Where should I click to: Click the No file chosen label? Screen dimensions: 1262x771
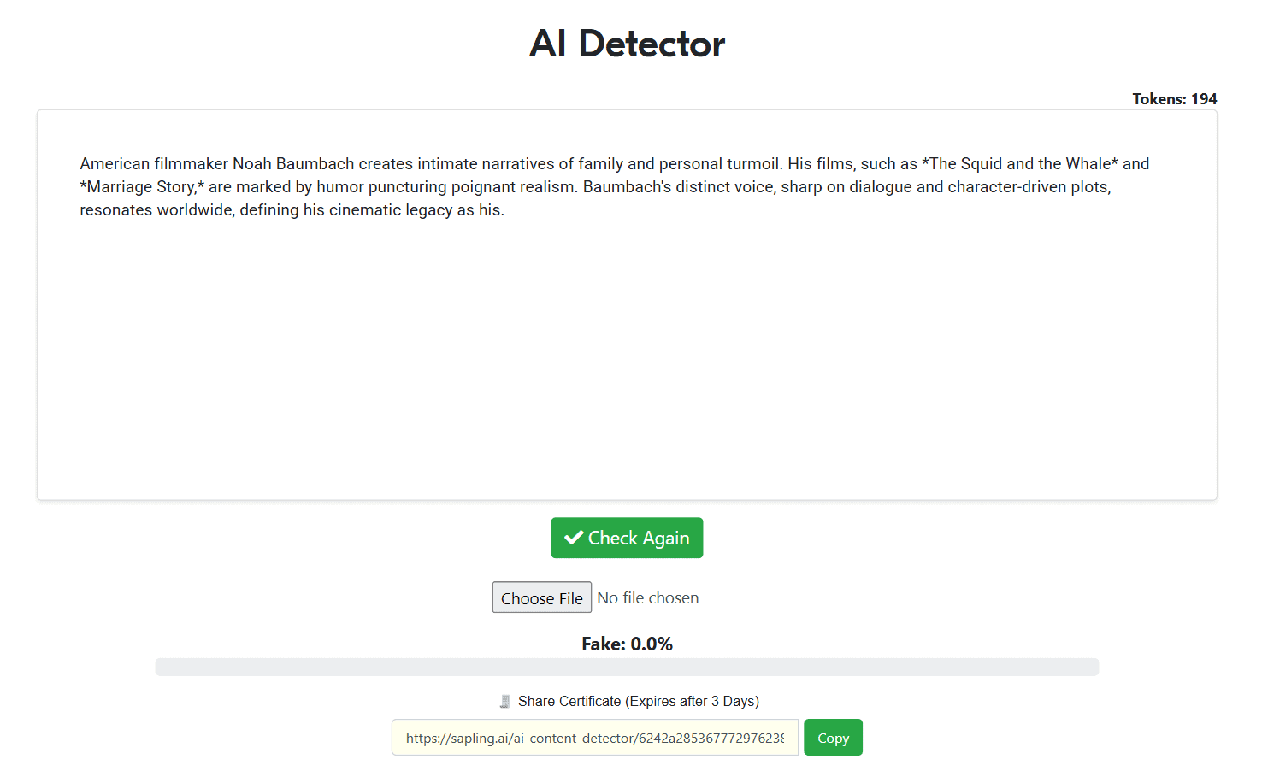(x=648, y=597)
